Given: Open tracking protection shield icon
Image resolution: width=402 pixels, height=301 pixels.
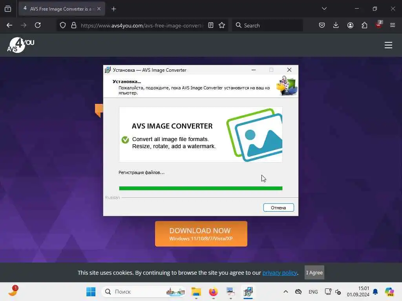Looking at the screenshot, I should pyautogui.click(x=63, y=25).
